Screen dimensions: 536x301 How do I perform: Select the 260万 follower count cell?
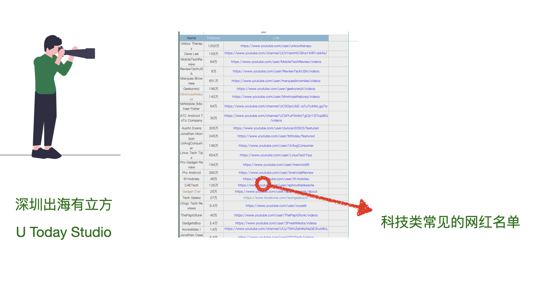pos(214,173)
